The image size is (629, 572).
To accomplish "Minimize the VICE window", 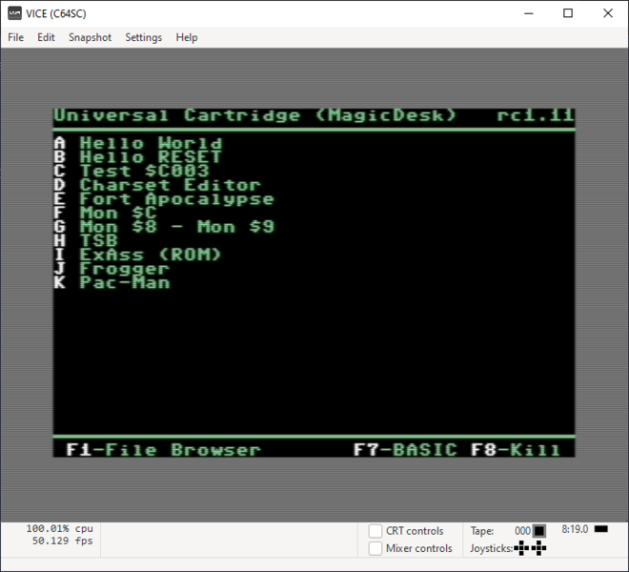I will pyautogui.click(x=529, y=13).
